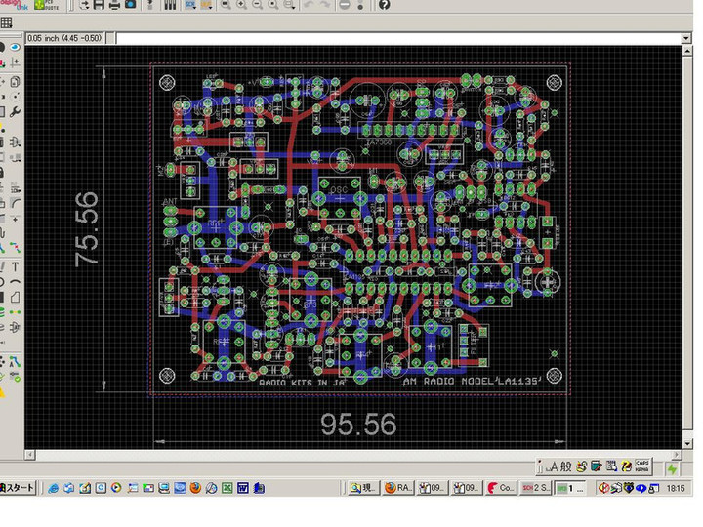The image size is (703, 527).
Task: Click into the command line text field
Action: coord(391,38)
